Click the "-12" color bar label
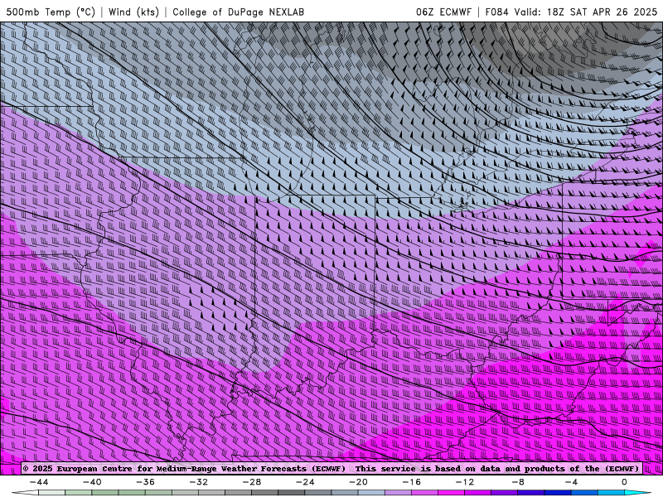663x497 pixels. 465,482
